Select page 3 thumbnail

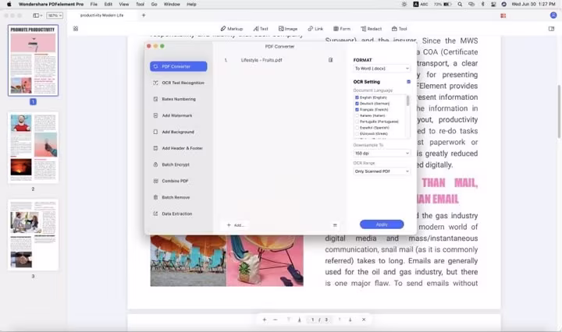coord(33,235)
